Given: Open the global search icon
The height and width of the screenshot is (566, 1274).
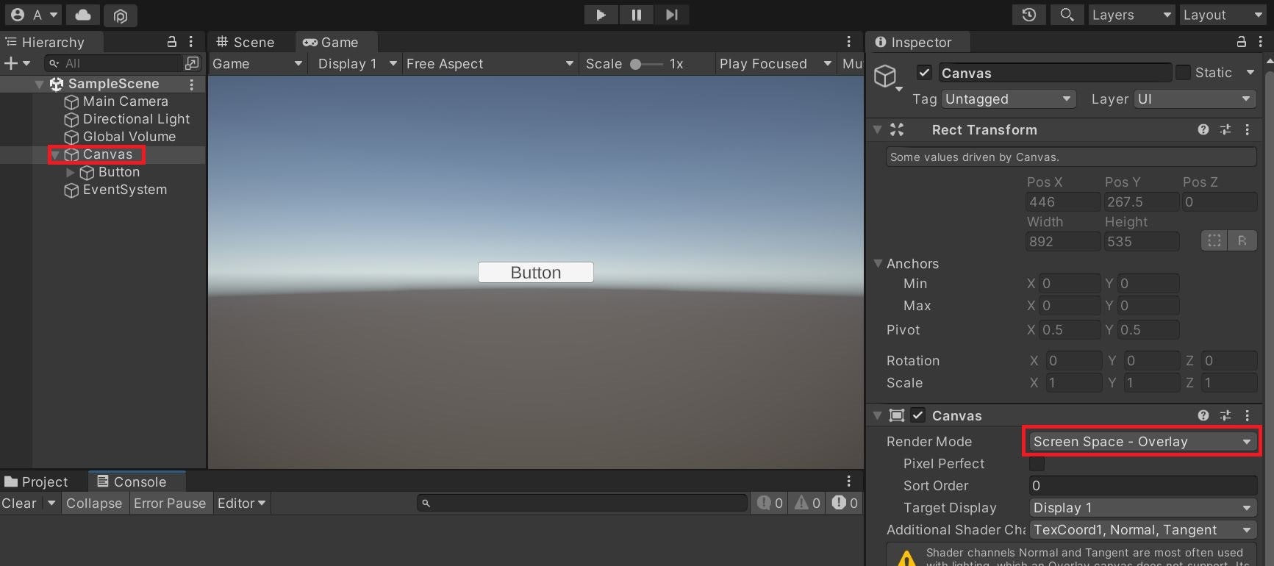Looking at the screenshot, I should click(x=1067, y=15).
